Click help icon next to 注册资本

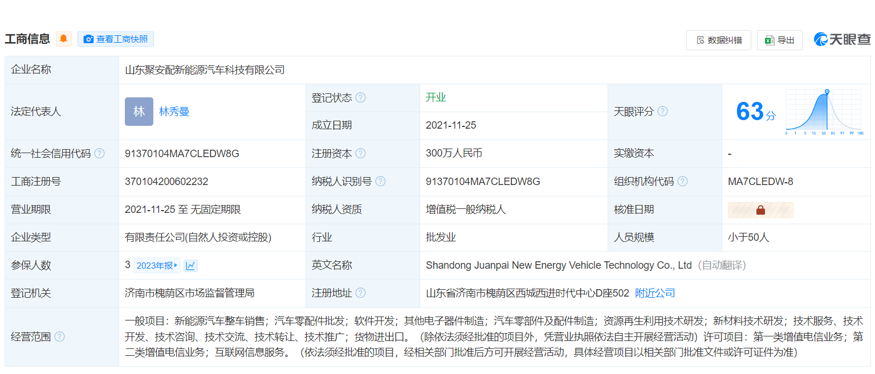click(x=360, y=153)
